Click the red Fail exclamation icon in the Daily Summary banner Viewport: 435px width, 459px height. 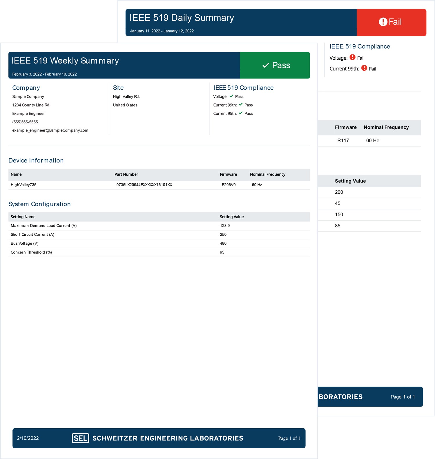pos(383,22)
